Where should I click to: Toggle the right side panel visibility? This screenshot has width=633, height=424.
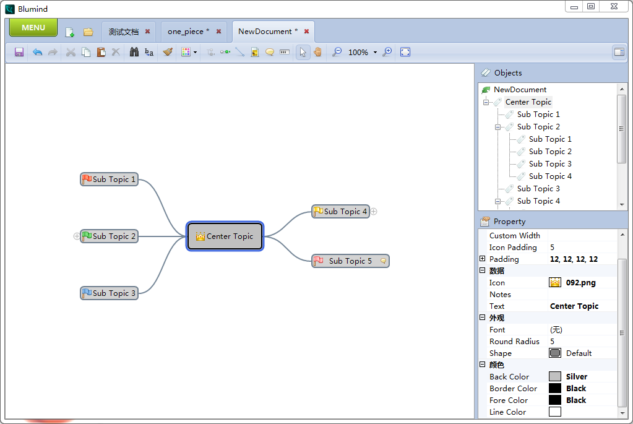(x=619, y=52)
